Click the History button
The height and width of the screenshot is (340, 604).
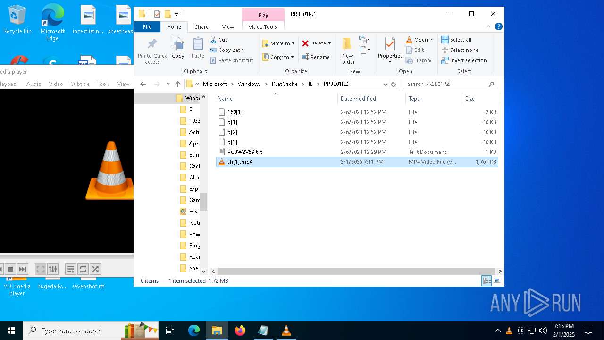(419, 60)
